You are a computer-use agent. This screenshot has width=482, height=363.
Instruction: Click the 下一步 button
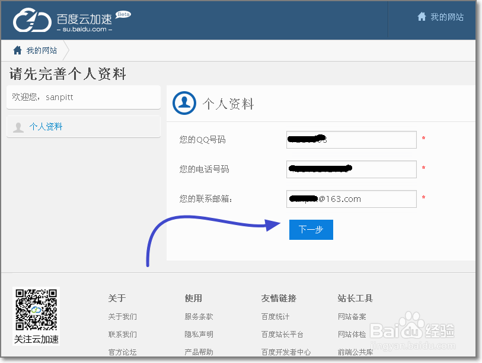click(x=311, y=230)
